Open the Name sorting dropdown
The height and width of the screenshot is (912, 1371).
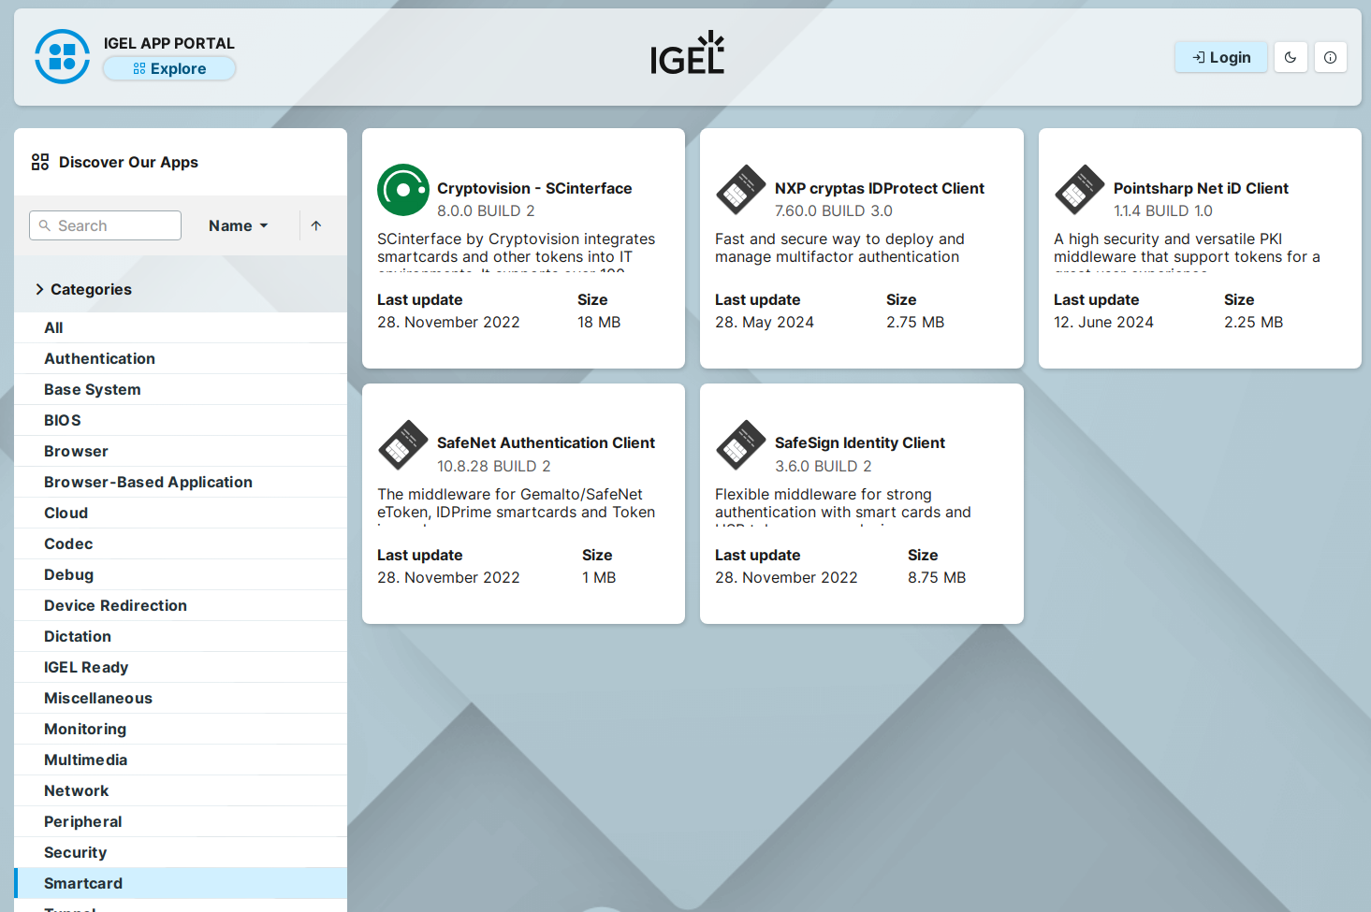237,225
